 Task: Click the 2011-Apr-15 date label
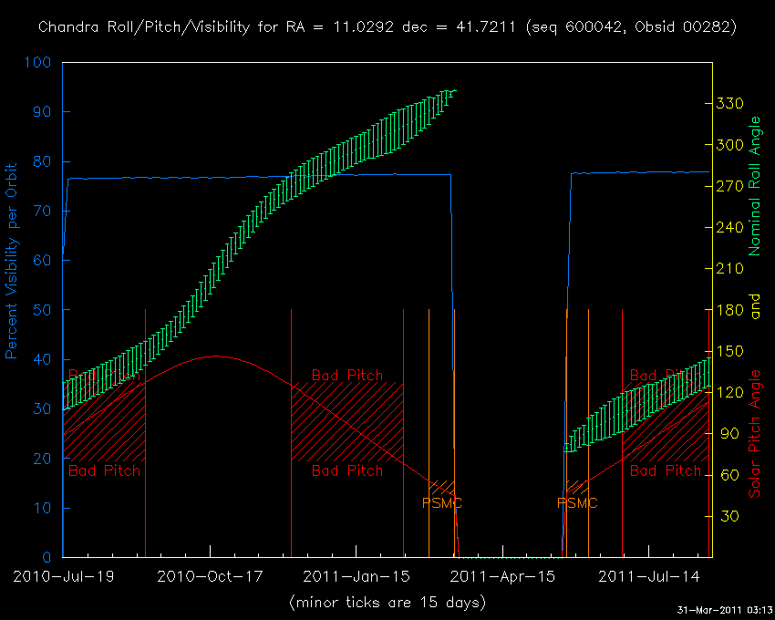(x=503, y=576)
